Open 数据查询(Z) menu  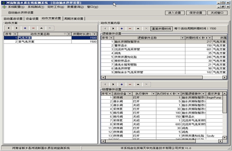click(x=76, y=7)
